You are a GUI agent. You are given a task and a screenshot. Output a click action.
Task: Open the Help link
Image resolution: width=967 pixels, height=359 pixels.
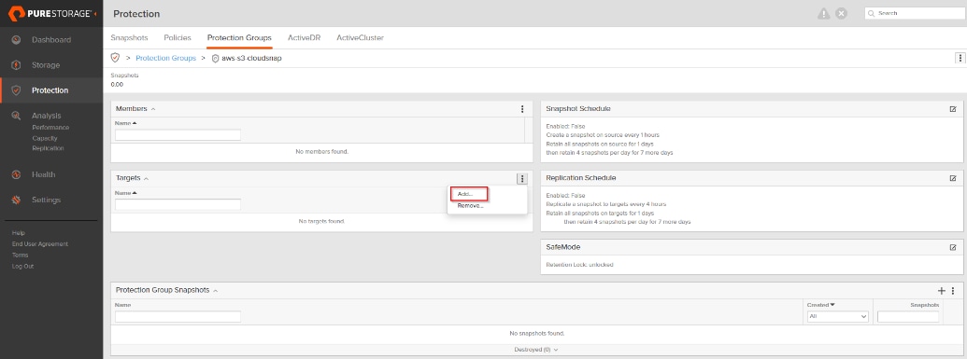(x=18, y=233)
